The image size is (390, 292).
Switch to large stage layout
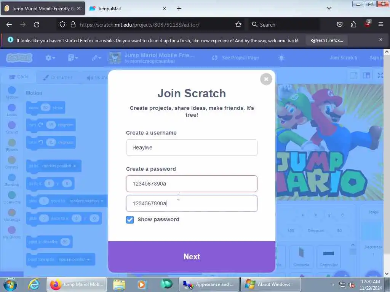point(366,75)
